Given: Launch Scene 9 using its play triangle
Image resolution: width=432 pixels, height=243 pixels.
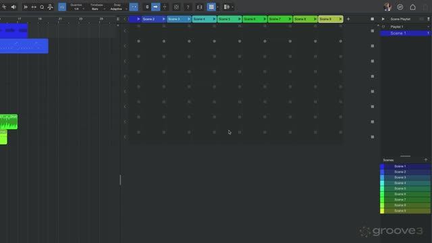Looking at the screenshot, I should [x=340, y=19].
